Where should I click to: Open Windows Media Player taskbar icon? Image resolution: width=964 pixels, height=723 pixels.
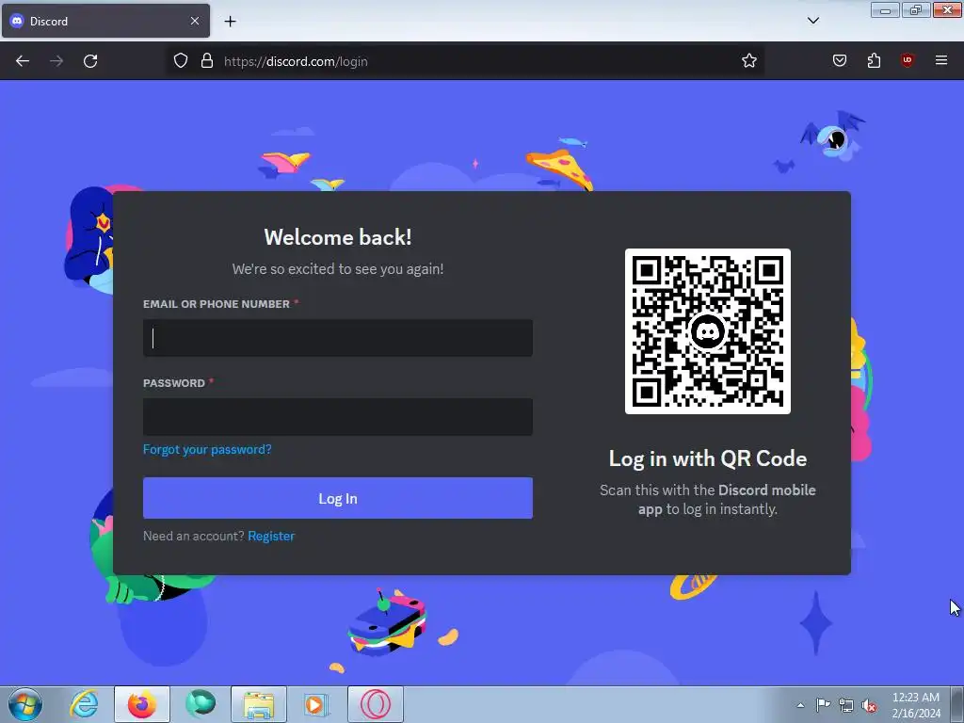click(x=317, y=704)
